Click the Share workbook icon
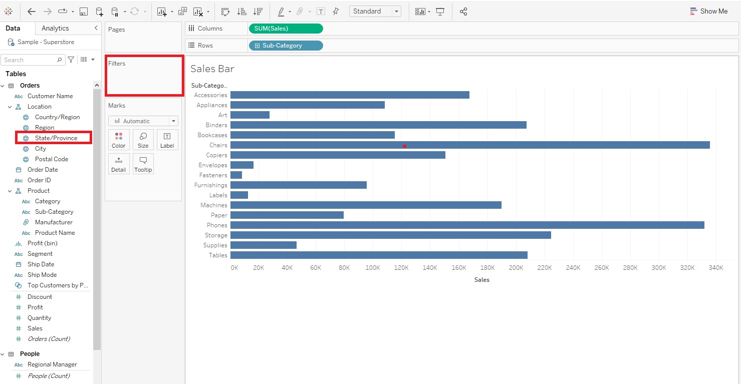Screen dimensions: 741x384 (x=463, y=11)
